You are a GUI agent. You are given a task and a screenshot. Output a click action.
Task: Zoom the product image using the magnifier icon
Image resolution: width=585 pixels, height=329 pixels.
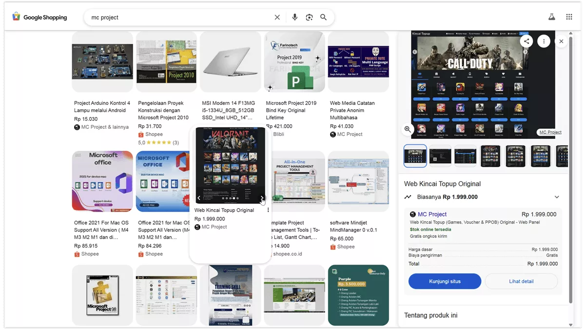407,129
